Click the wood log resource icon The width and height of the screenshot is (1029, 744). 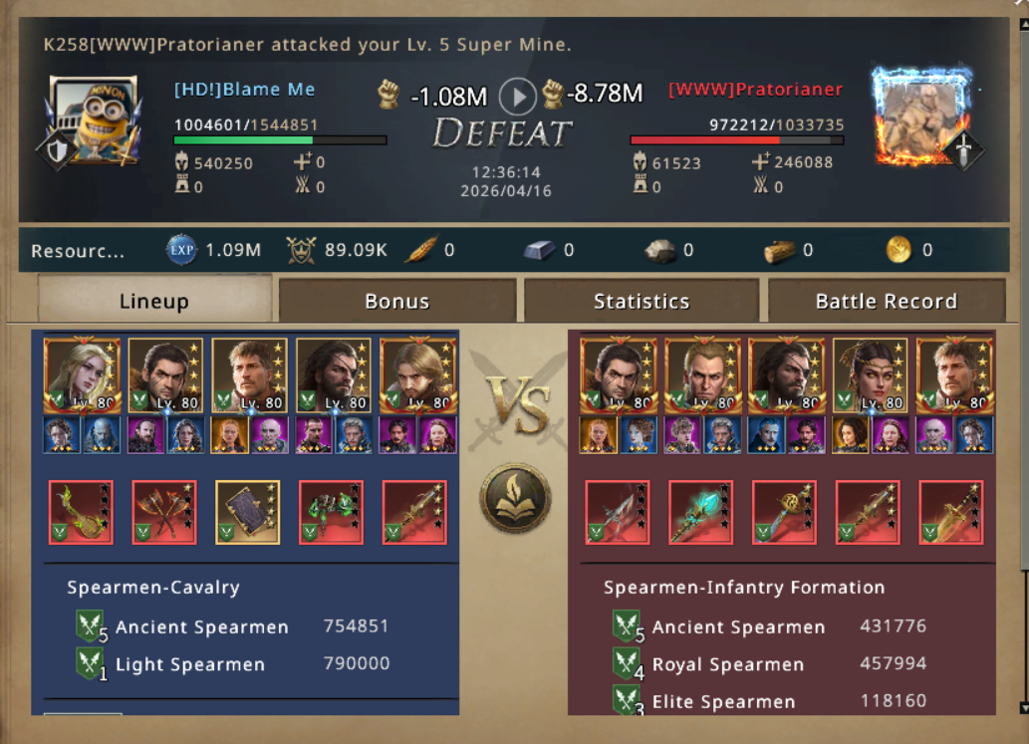779,251
